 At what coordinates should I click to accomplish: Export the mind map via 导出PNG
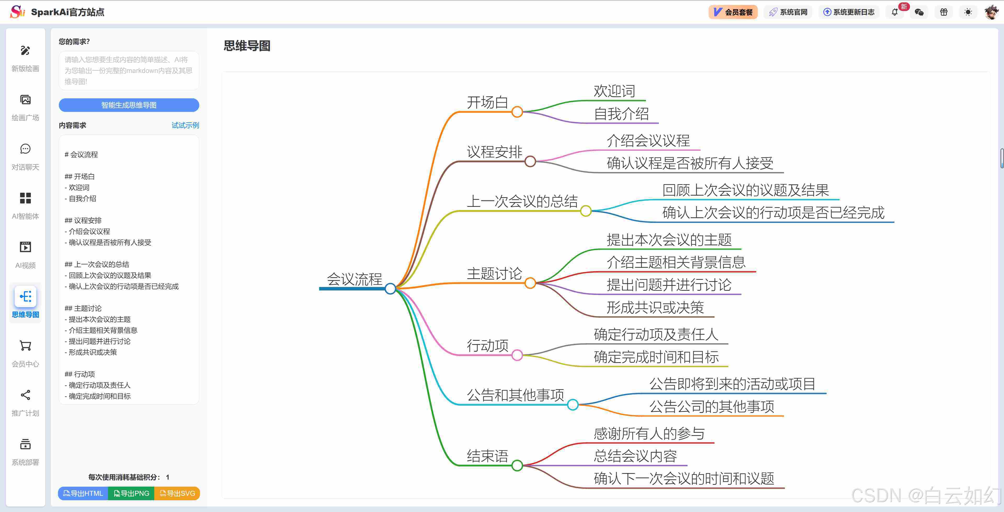tap(131, 493)
